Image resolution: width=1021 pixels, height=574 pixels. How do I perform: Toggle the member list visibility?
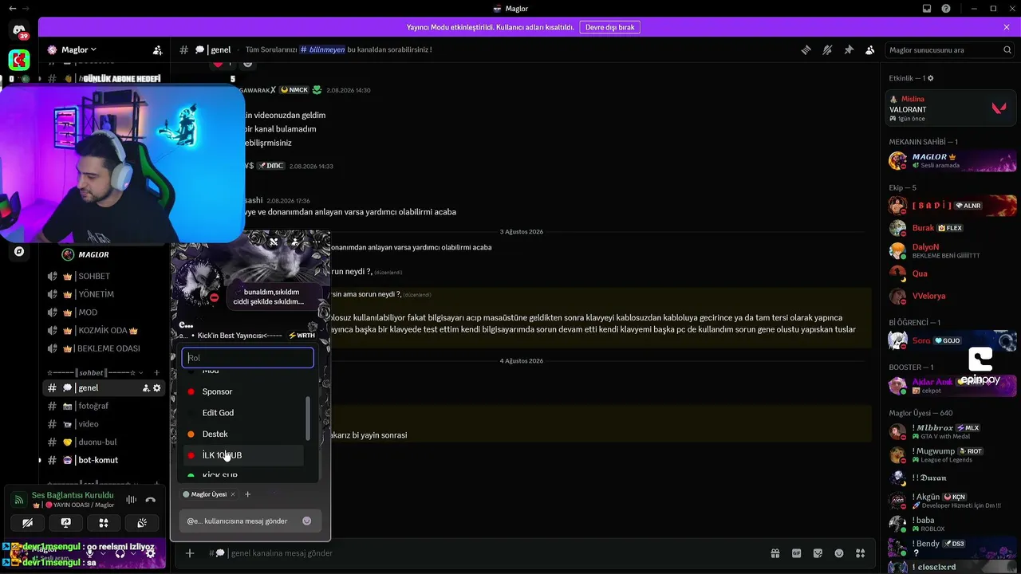pos(870,49)
